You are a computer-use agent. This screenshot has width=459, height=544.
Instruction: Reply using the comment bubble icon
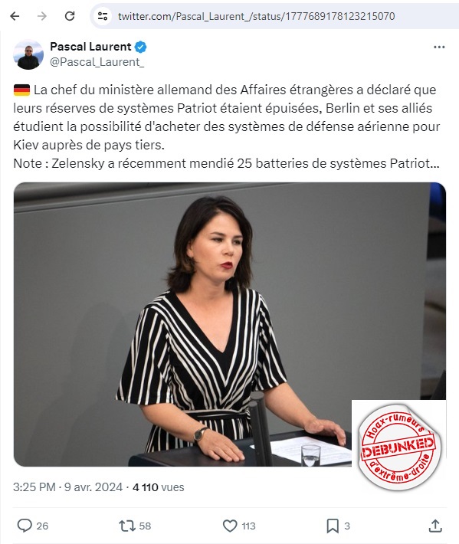pyautogui.click(x=25, y=526)
